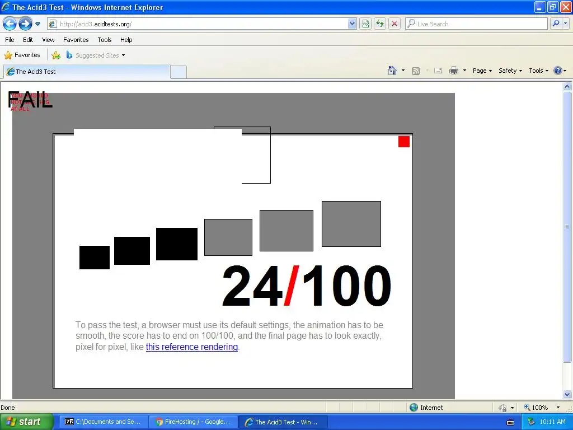Open the Favorites center star button
The image size is (573, 430).
(x=22, y=55)
